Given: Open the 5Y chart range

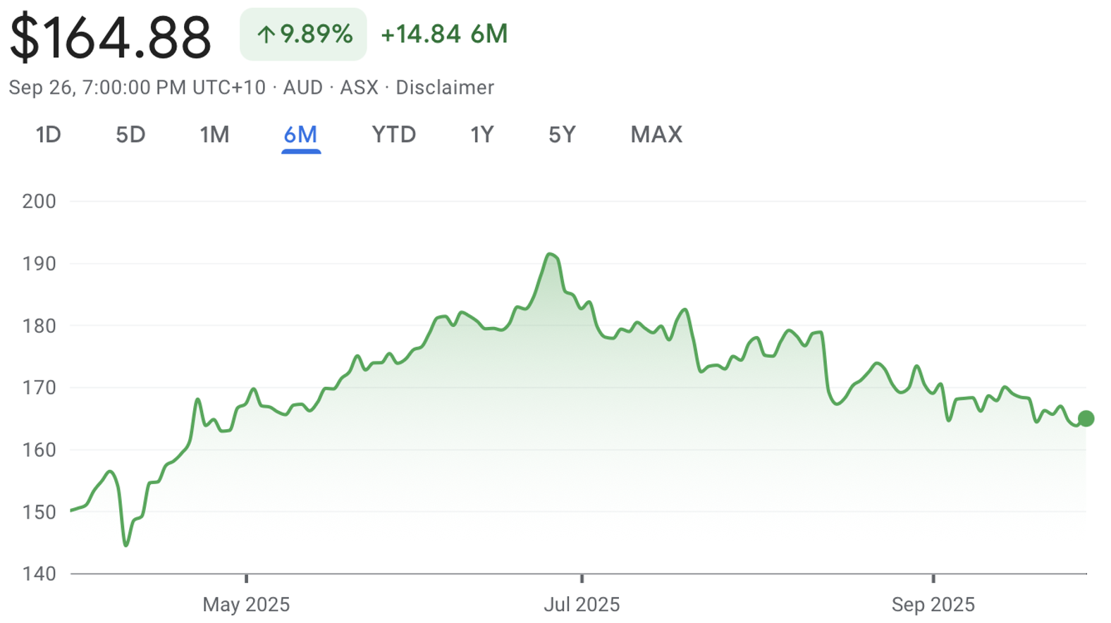Looking at the screenshot, I should pyautogui.click(x=562, y=135).
